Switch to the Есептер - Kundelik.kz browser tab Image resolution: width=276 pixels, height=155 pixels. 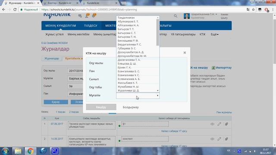[60, 3]
